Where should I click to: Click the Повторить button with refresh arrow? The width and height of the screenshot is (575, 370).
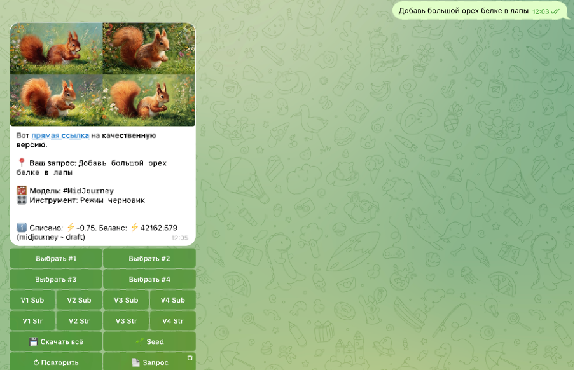tap(56, 362)
